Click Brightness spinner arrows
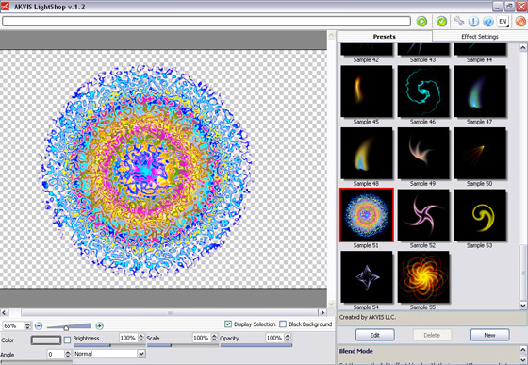This screenshot has height=365, width=528. (141, 338)
